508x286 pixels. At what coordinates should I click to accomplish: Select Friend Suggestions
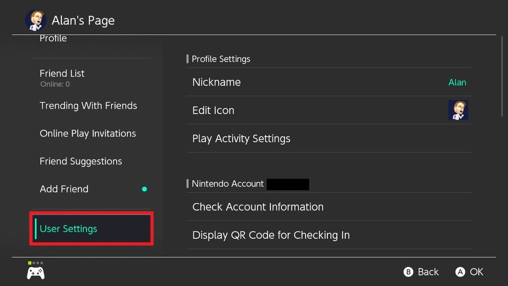[81, 161]
